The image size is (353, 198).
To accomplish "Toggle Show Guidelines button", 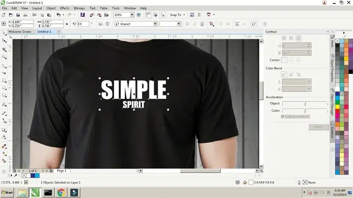I will click(x=163, y=15).
